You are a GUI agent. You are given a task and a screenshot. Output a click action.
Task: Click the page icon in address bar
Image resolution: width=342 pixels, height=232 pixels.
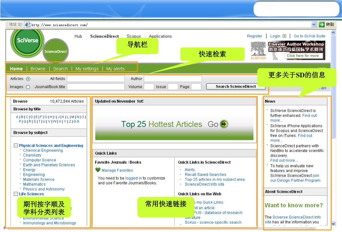[x=27, y=25]
